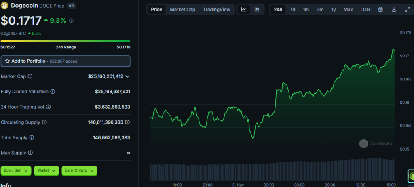The height and width of the screenshot is (187, 414).
Task: Select the 7d time range
Action: pyautogui.click(x=293, y=10)
